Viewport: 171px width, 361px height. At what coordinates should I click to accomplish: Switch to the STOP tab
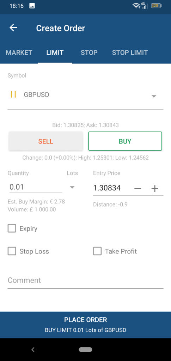89,53
